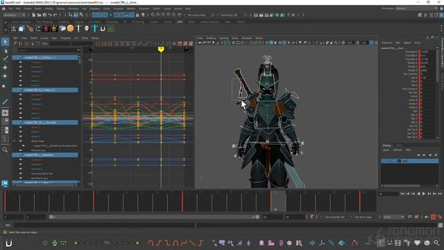Viewport: 444px width, 250px height.
Task: Toggle the lock icon in status line
Action: (137, 15)
